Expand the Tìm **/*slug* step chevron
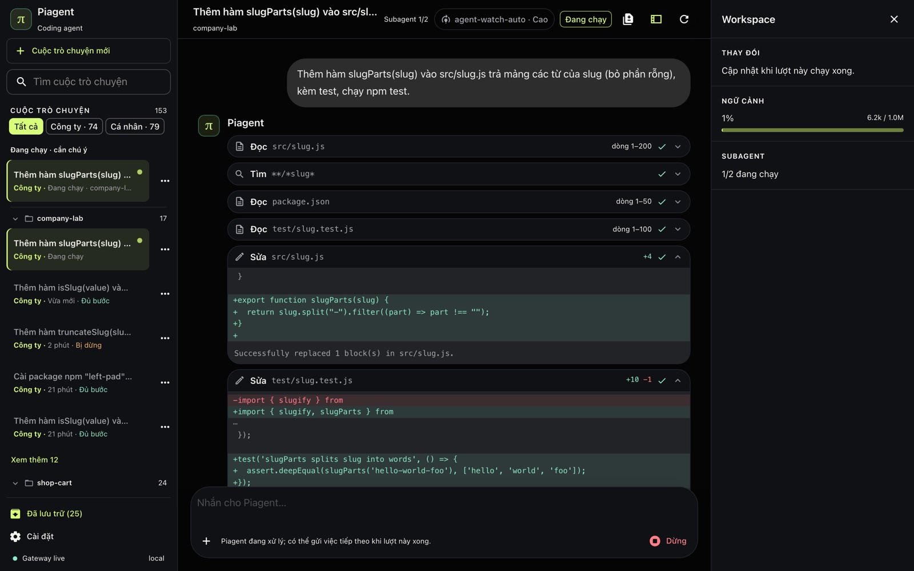 tap(678, 174)
